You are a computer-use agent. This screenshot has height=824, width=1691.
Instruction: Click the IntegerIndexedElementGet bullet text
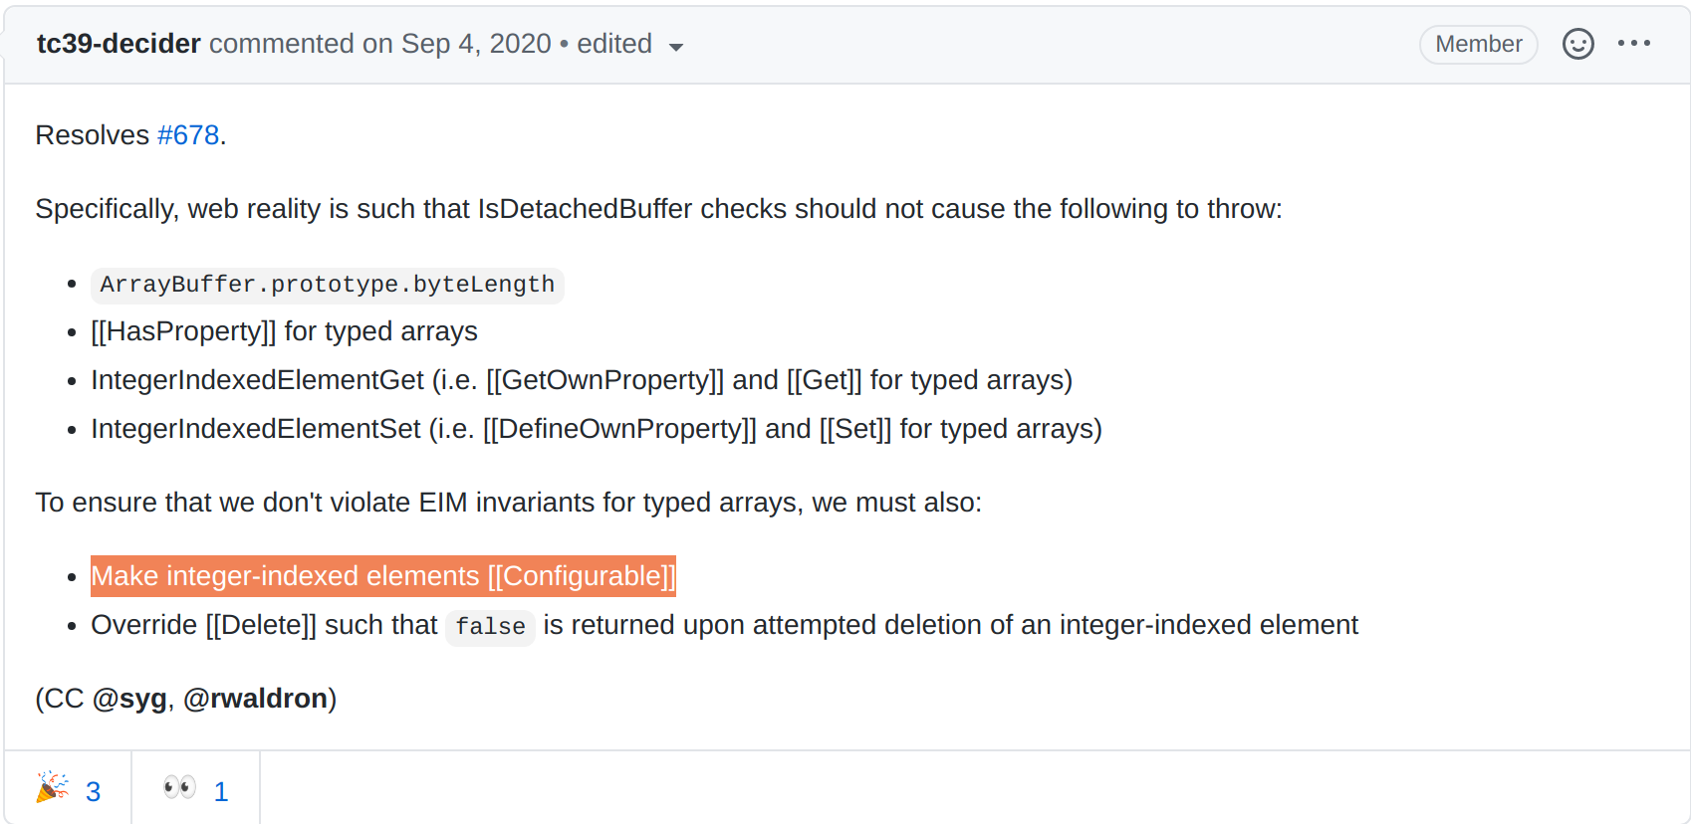point(582,380)
